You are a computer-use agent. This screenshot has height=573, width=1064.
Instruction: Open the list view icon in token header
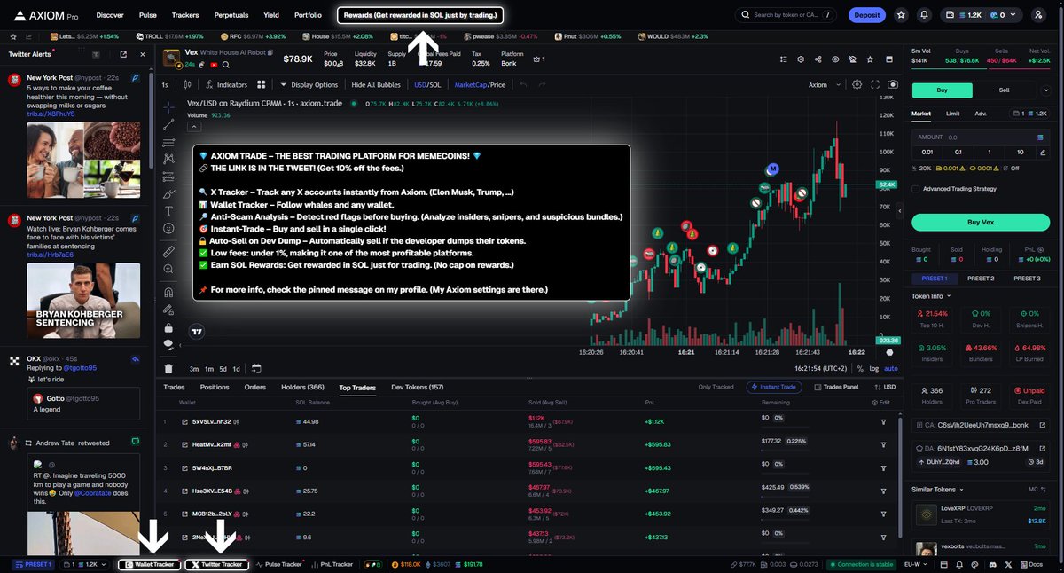[783, 59]
